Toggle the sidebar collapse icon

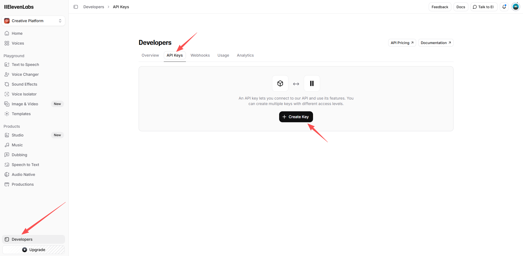(76, 7)
